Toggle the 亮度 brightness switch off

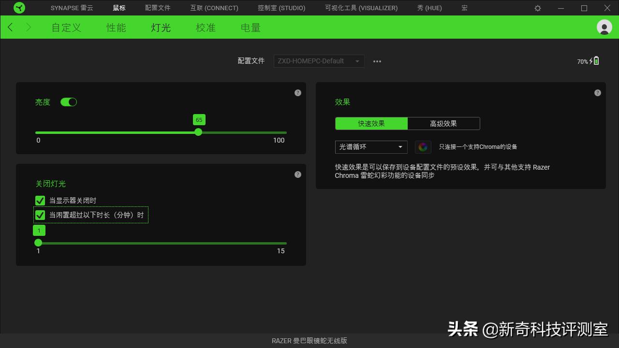(x=69, y=102)
